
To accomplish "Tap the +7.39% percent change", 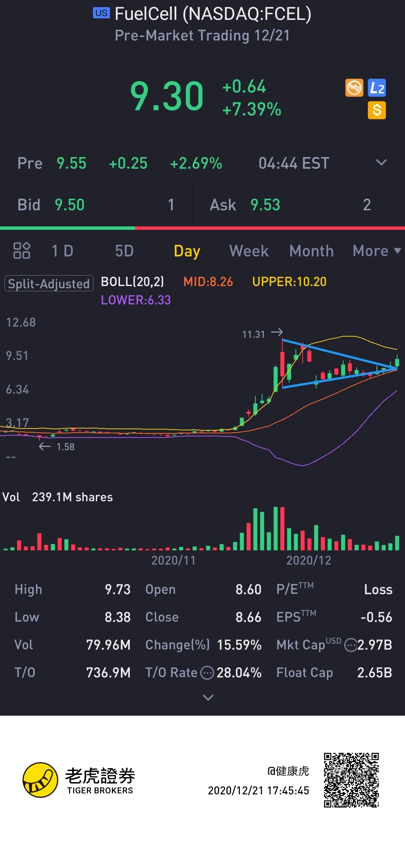I will point(252,109).
